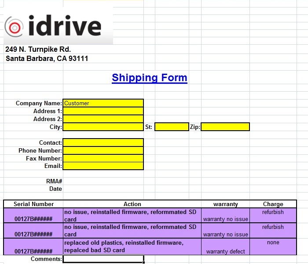Select the St: state input cell
Viewport: 308px width, 264px height.
tap(172, 127)
